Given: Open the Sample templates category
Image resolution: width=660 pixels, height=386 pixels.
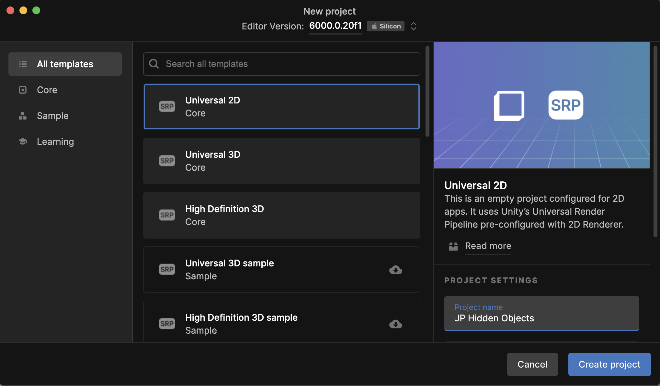Looking at the screenshot, I should [65, 116].
